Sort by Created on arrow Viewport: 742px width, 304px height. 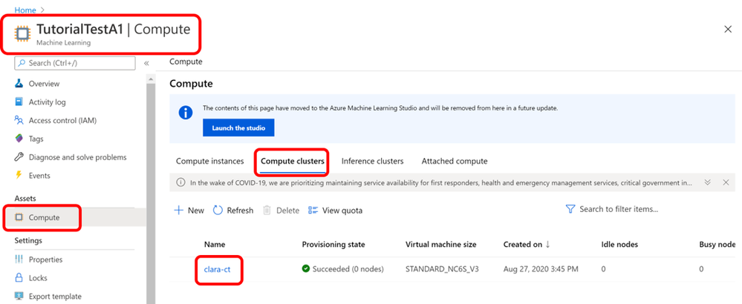[548, 244]
